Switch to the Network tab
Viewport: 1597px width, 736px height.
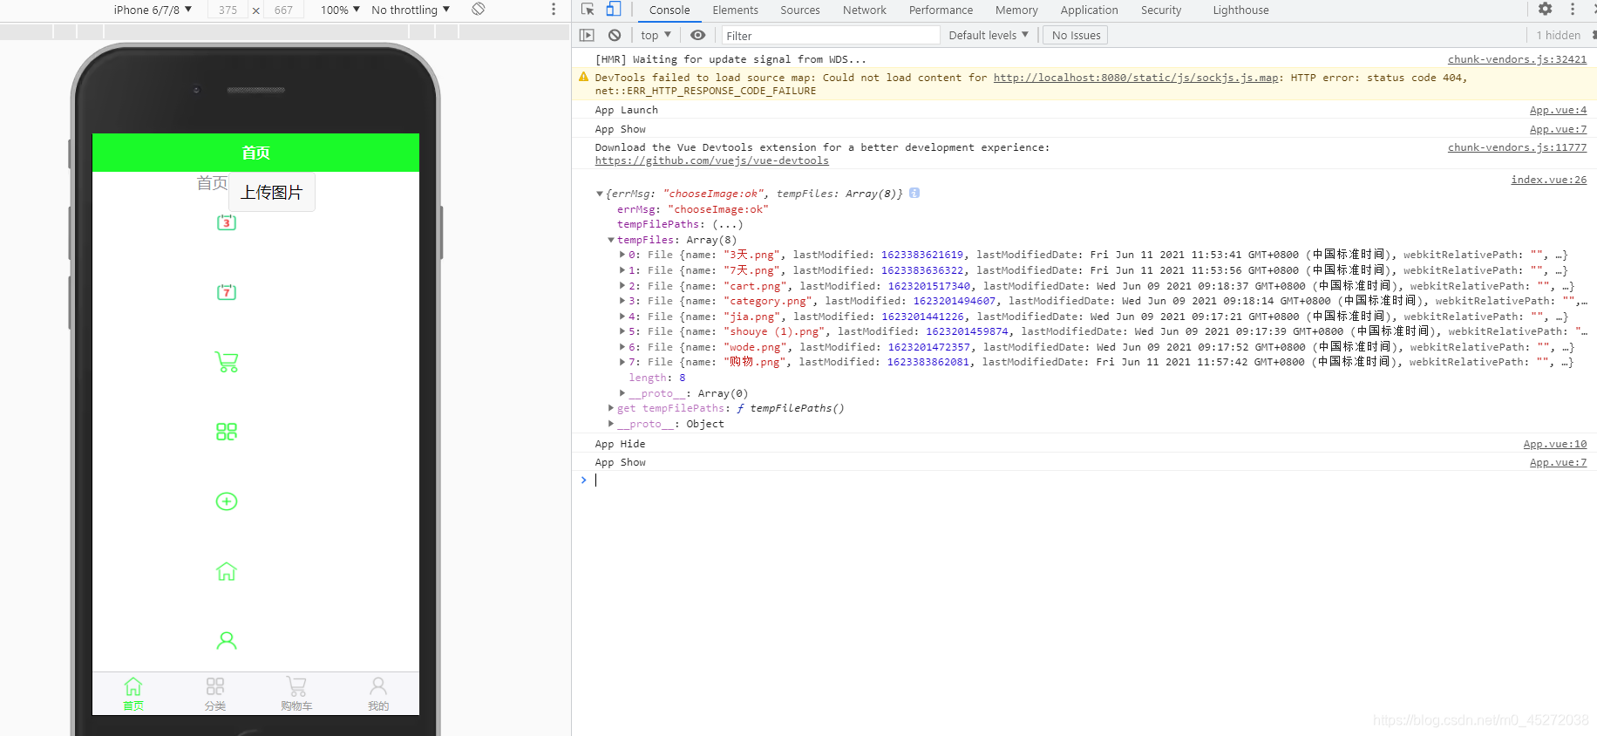tap(865, 10)
